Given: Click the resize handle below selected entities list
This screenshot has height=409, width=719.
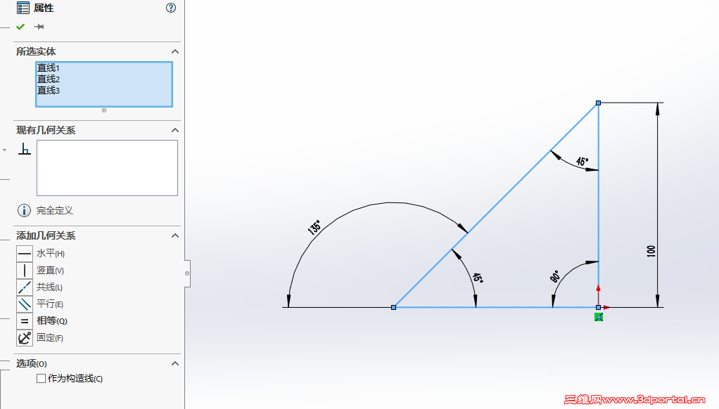Looking at the screenshot, I should click(x=104, y=110).
